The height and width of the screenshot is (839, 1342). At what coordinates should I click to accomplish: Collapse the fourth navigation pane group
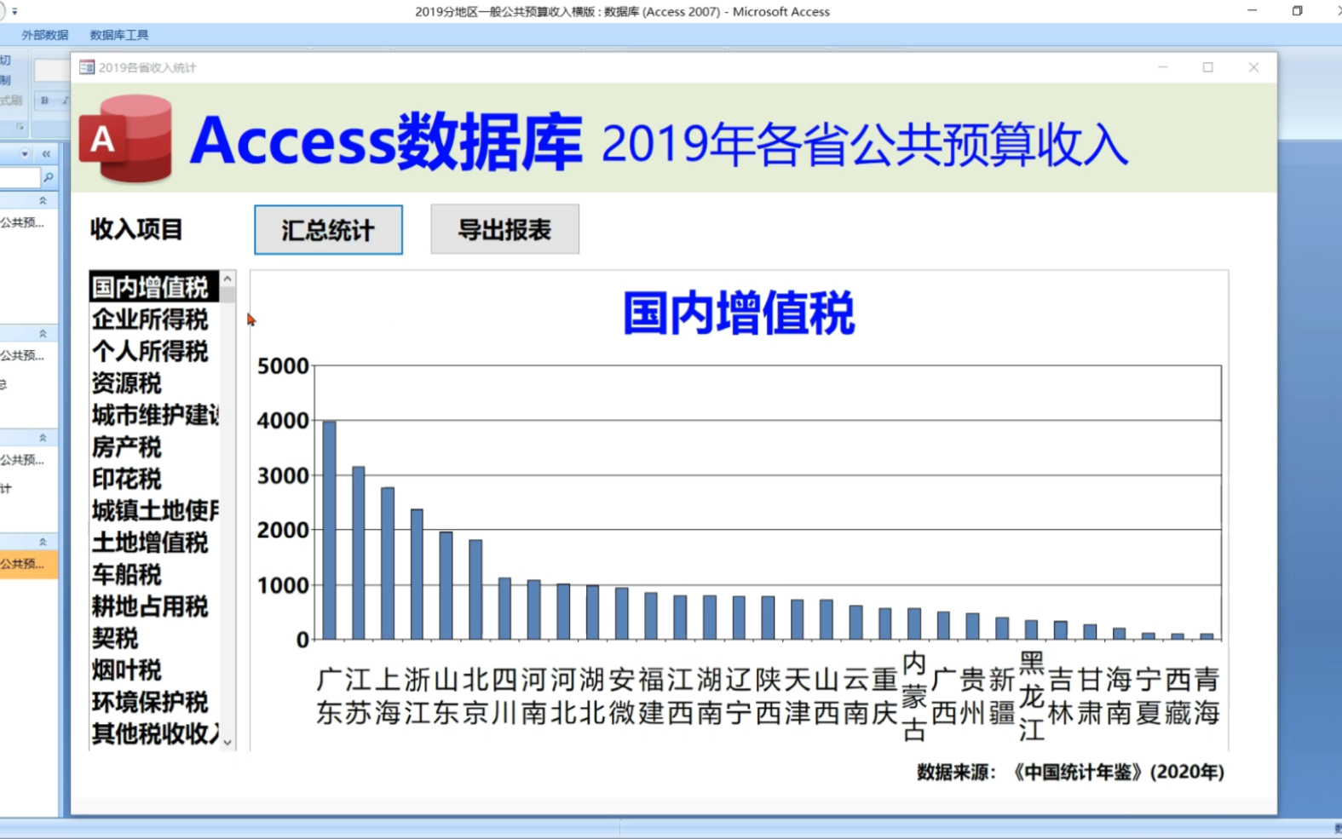(x=43, y=542)
